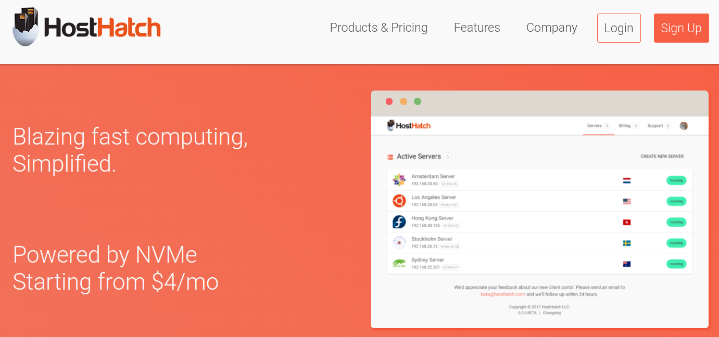
Task: Click the Sydney Server running status badge
Action: coord(676,264)
